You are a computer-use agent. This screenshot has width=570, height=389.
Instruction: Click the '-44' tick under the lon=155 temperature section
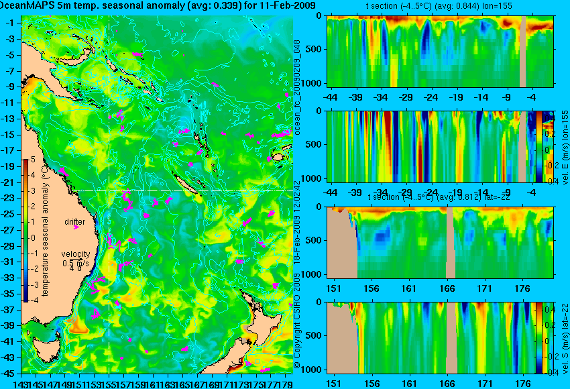pyautogui.click(x=331, y=97)
